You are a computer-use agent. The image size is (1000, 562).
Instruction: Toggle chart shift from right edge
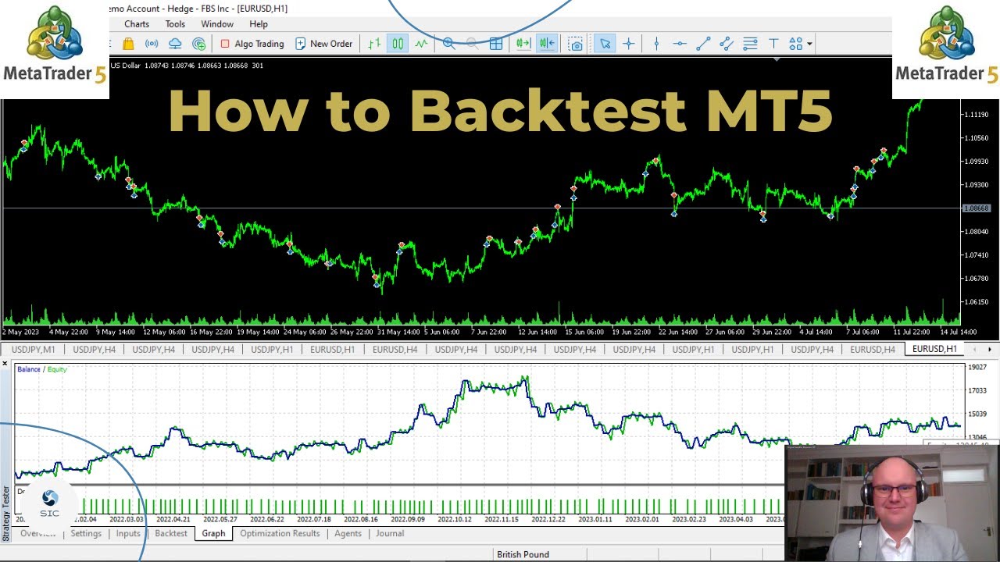tap(547, 44)
